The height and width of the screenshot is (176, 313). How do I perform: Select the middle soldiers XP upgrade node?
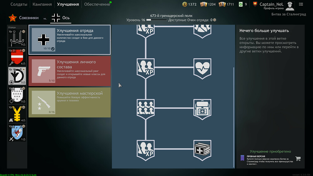(x=146, y=69)
